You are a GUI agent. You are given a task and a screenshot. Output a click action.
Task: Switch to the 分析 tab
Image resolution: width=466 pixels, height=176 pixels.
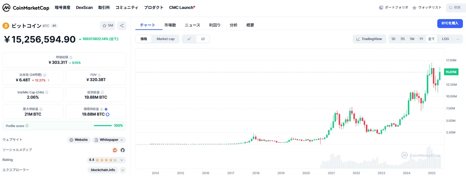233,25
